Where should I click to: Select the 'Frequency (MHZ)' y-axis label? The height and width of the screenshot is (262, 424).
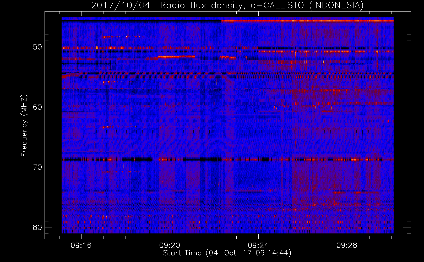(24, 125)
